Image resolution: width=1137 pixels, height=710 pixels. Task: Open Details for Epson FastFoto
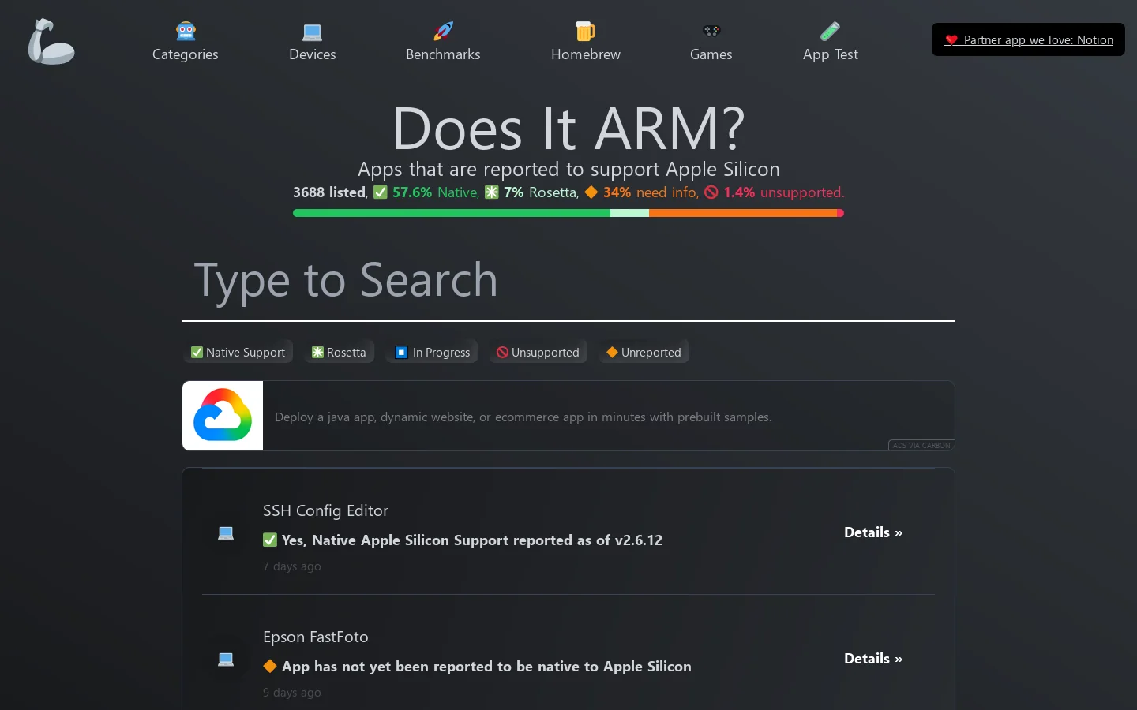pyautogui.click(x=873, y=659)
